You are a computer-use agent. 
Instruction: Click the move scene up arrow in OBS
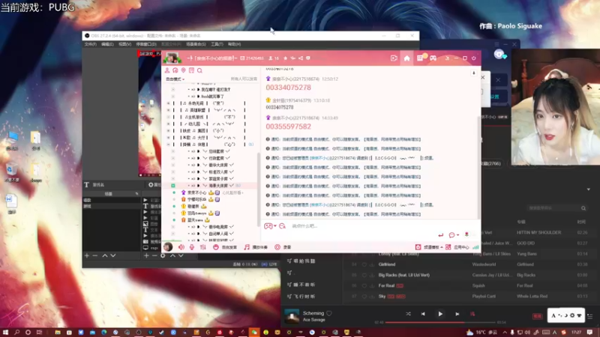click(105, 255)
